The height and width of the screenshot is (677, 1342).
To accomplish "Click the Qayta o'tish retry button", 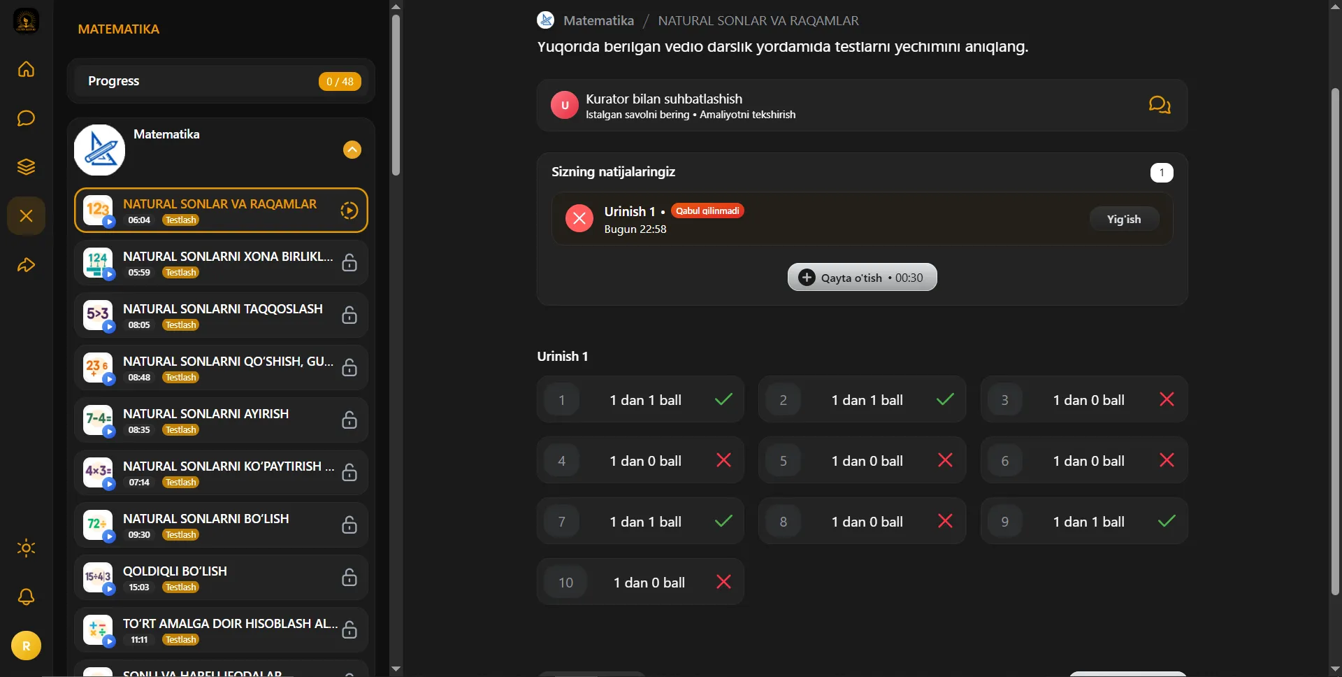I will [x=862, y=278].
